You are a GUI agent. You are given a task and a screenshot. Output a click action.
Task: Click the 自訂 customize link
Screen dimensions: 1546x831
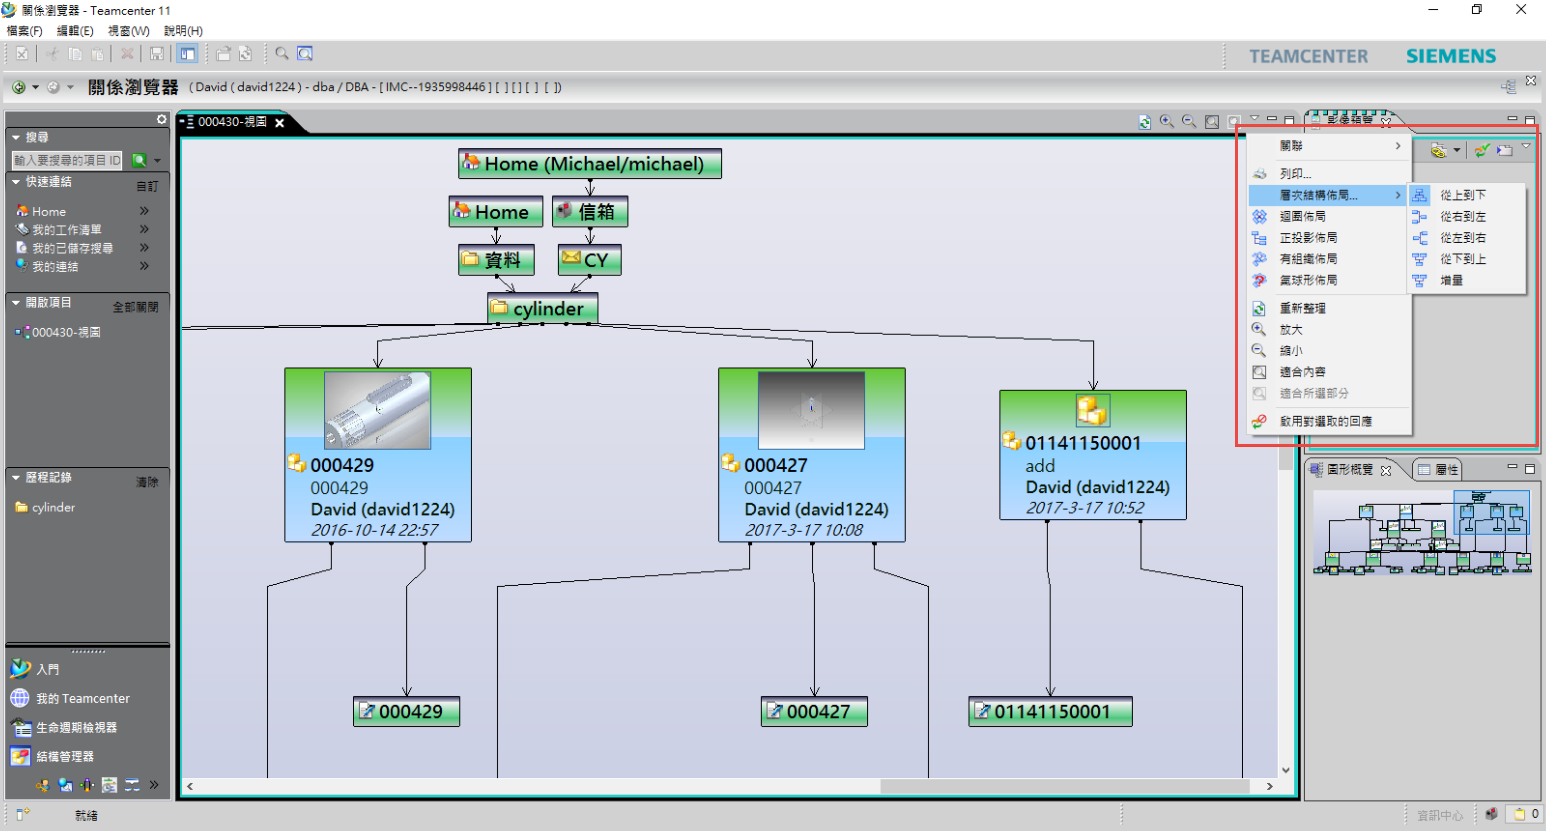coord(147,187)
